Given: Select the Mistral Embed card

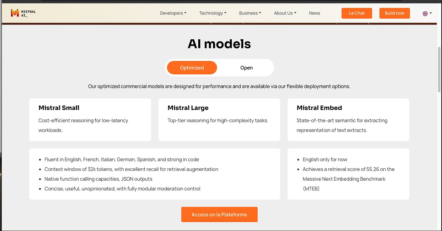Looking at the screenshot, I should [348, 120].
